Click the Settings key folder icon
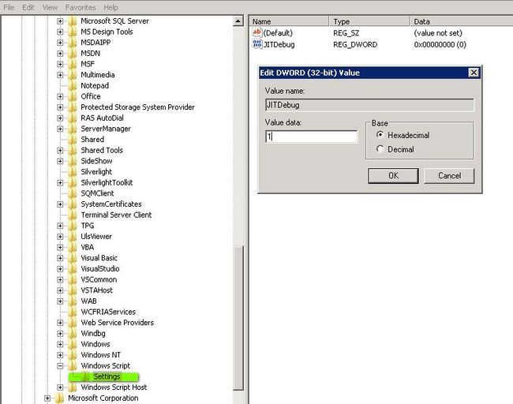 (86, 376)
